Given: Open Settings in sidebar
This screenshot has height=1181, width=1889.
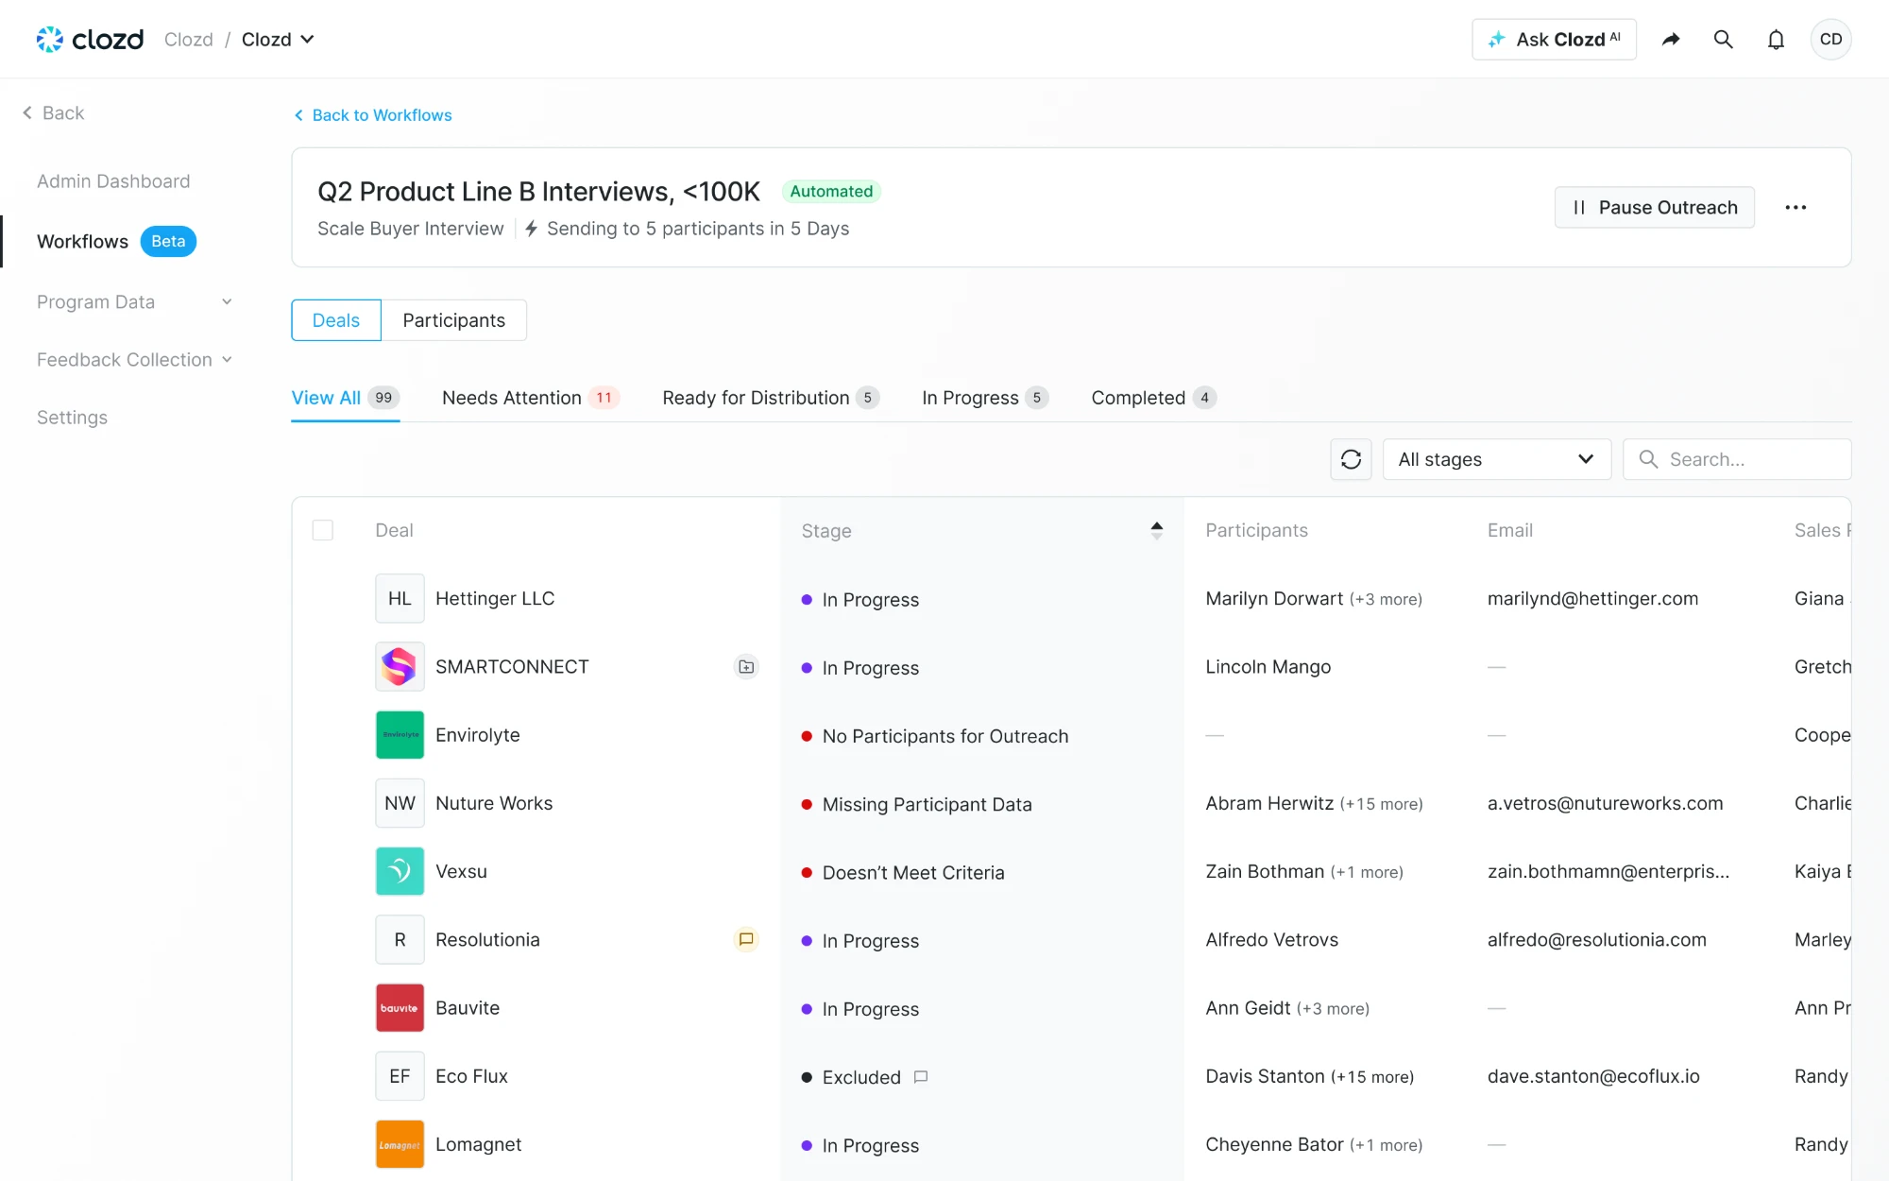Looking at the screenshot, I should click(x=72, y=418).
